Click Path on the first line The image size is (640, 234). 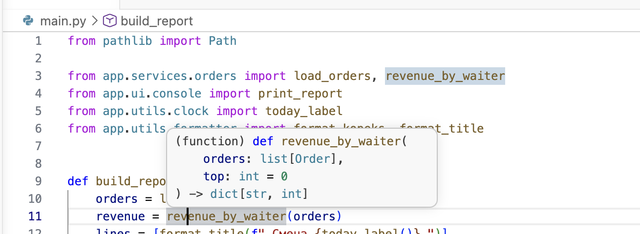click(223, 41)
